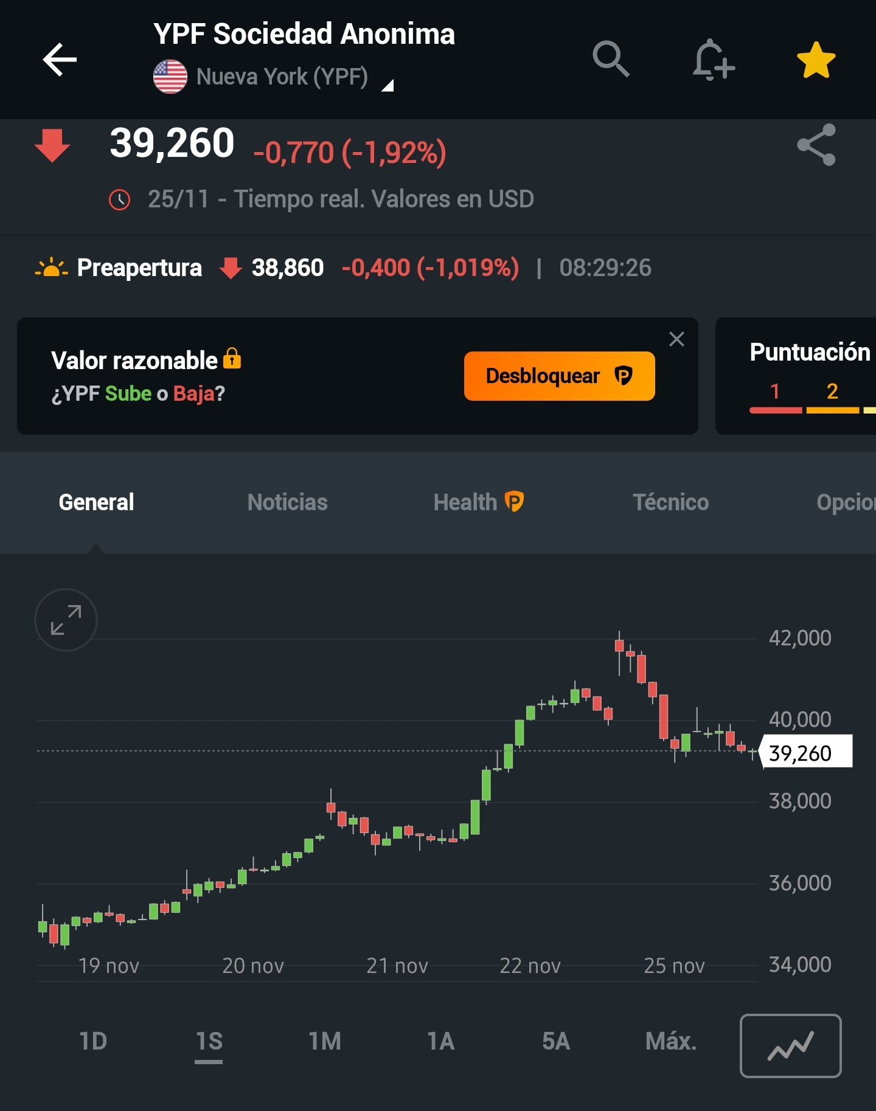The image size is (876, 1111).
Task: Tap the 39,260 price label on chart
Action: pos(804,752)
